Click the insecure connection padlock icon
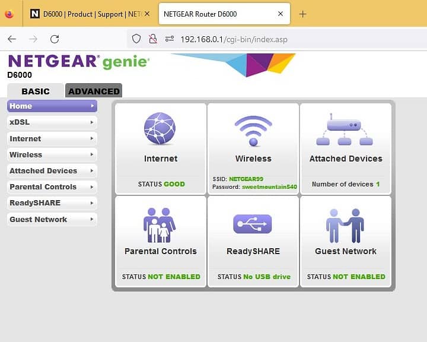 (x=153, y=39)
